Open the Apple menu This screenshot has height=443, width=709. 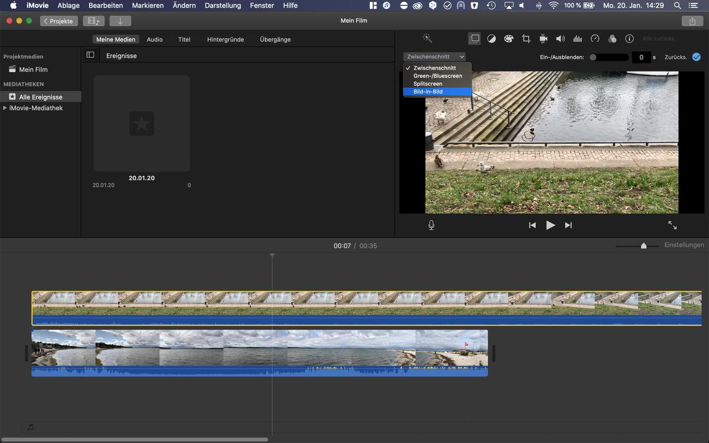tap(13, 5)
